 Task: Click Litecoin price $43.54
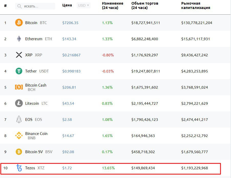pos(68,103)
